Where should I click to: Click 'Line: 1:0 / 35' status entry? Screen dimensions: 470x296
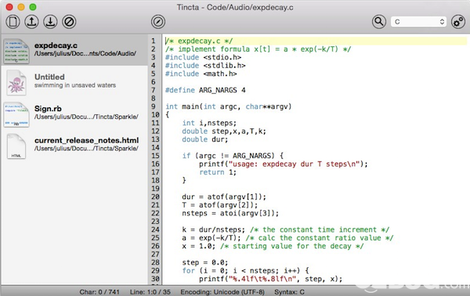150,292
